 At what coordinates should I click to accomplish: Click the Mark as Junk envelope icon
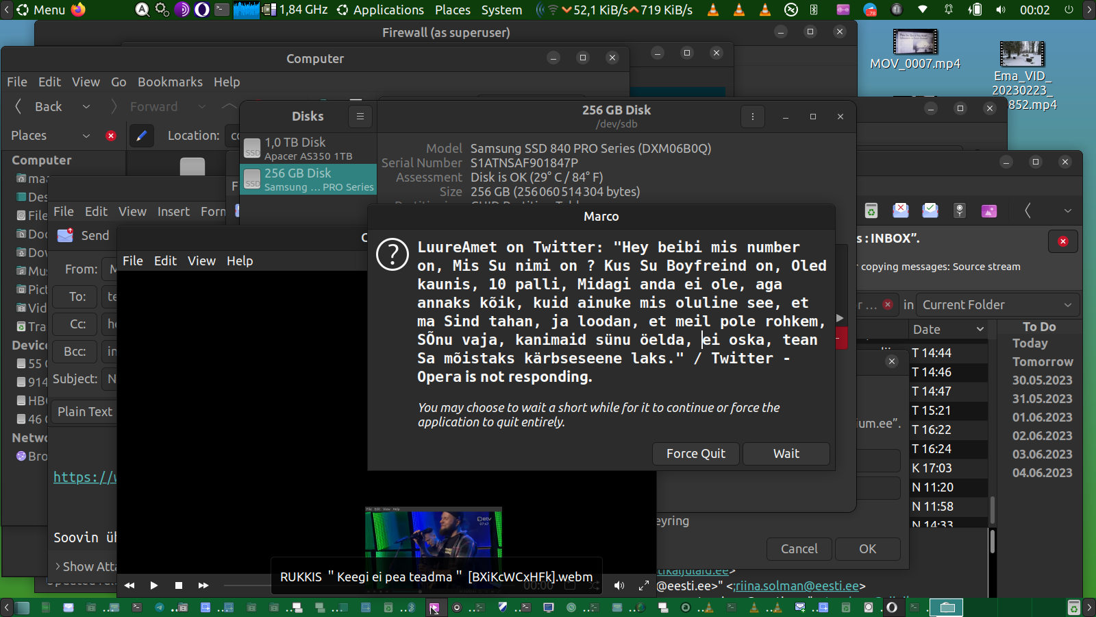pos(900,210)
